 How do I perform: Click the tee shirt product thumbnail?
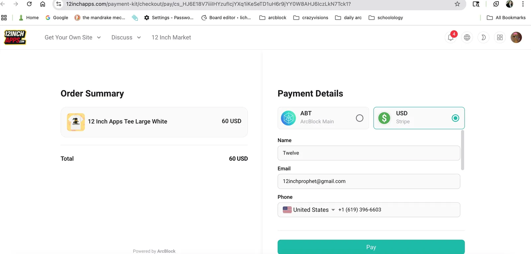pos(76,122)
